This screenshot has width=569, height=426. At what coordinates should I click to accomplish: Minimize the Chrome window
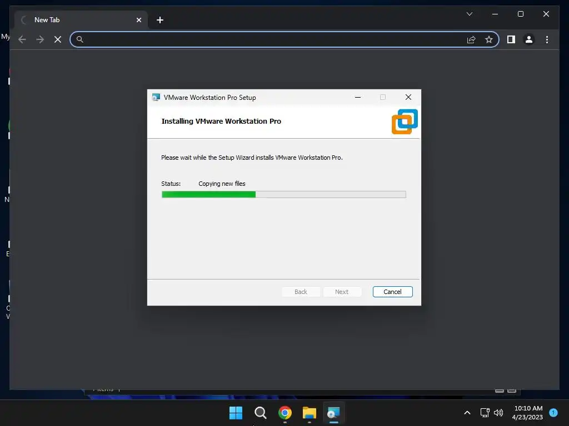point(495,14)
